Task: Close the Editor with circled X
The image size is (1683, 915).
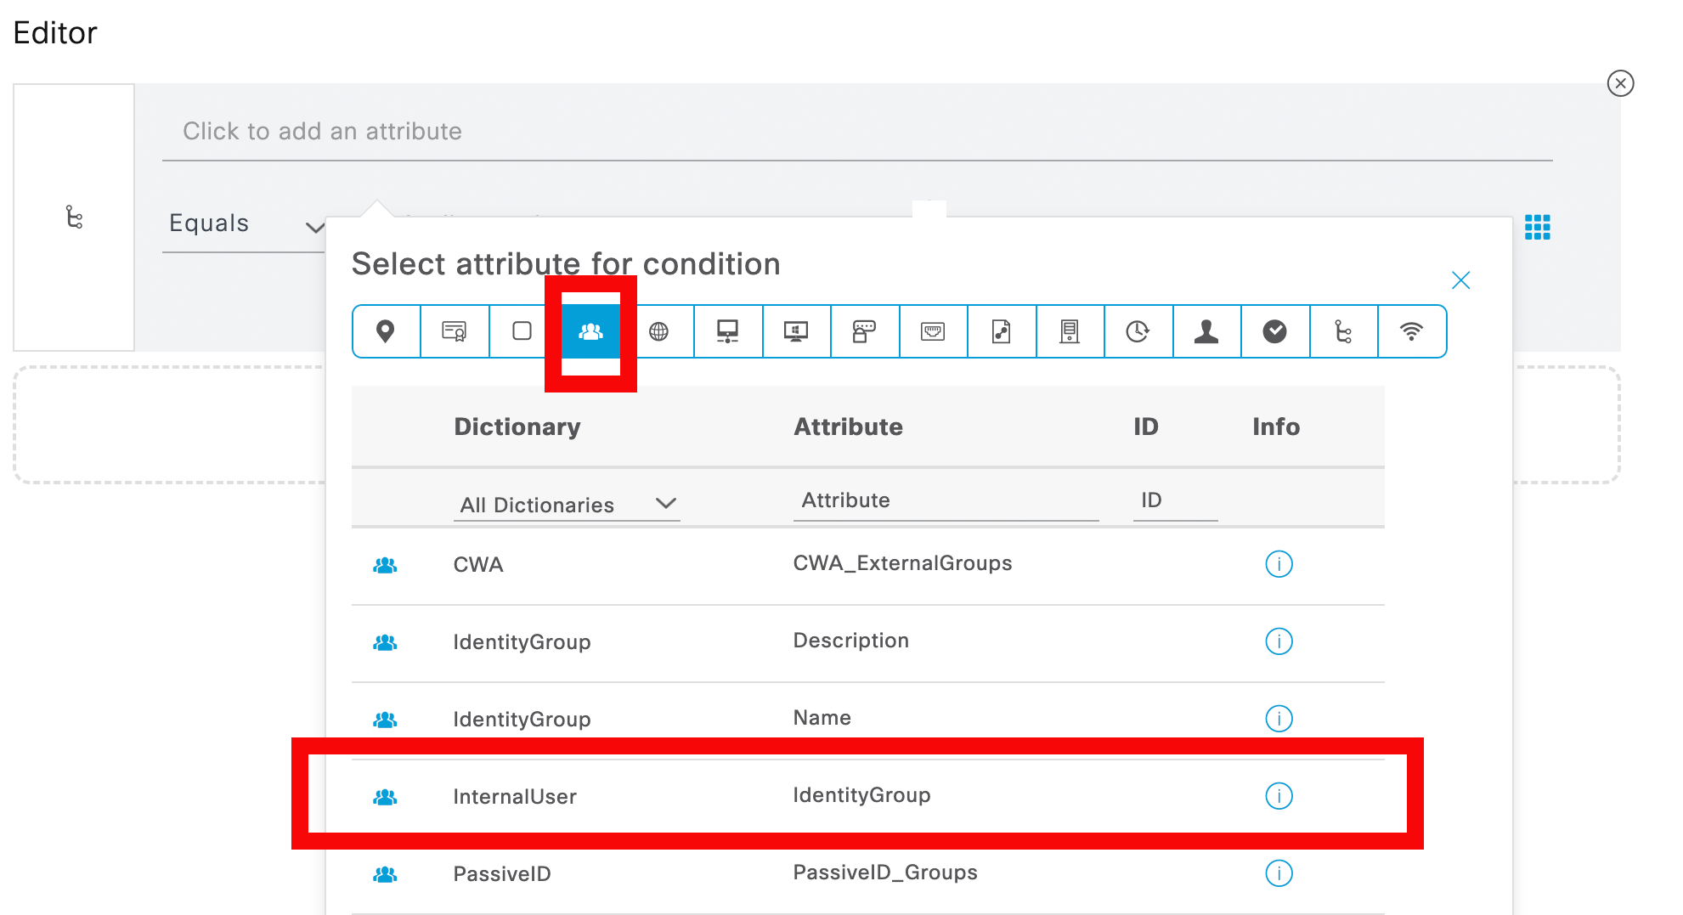Action: [x=1621, y=83]
